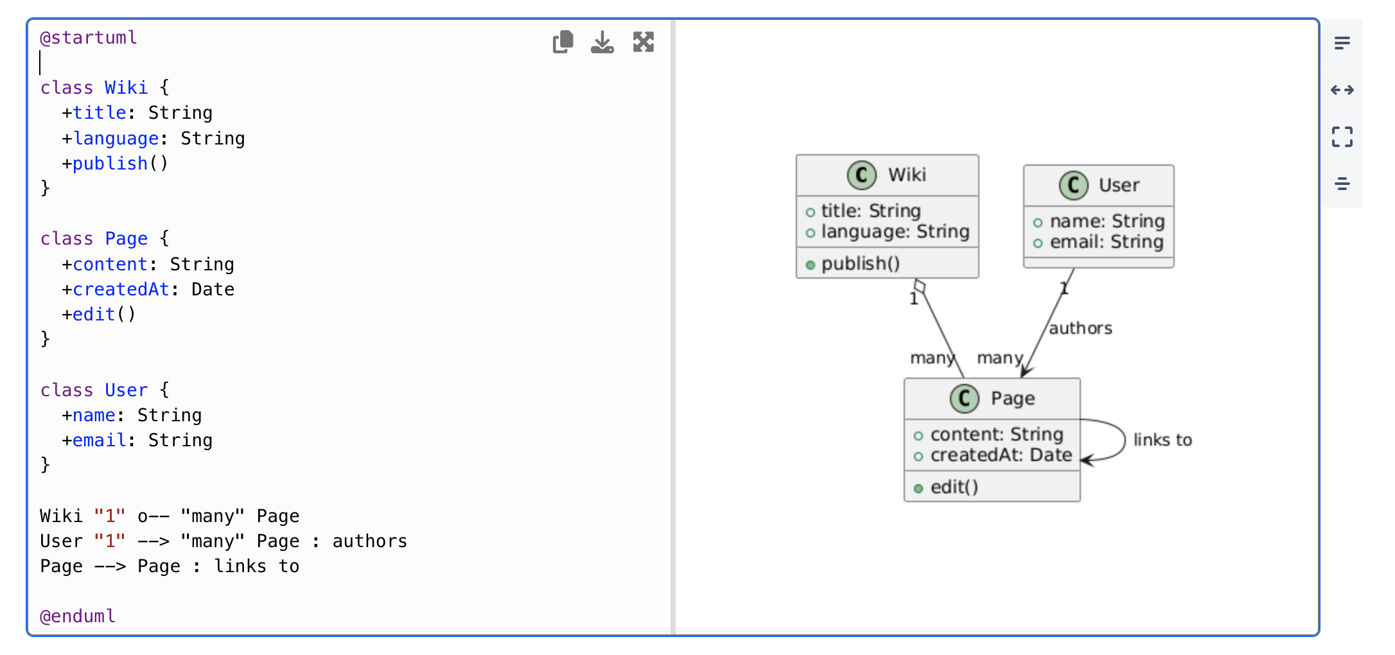The image size is (1395, 655).
Task: Place cursor on the @startuml line
Action: (89, 38)
